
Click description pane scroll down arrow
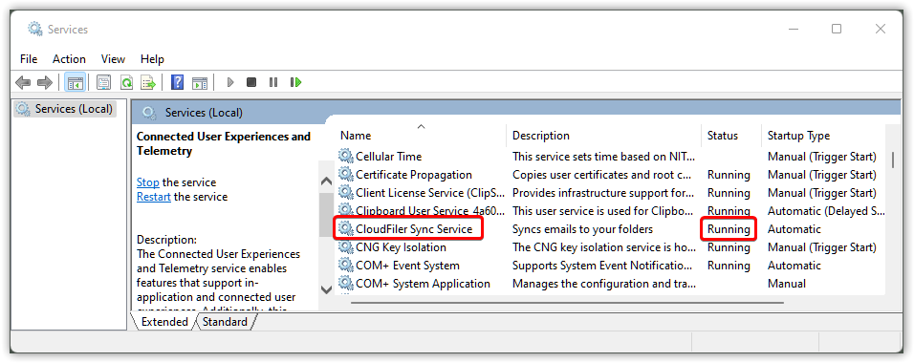326,288
